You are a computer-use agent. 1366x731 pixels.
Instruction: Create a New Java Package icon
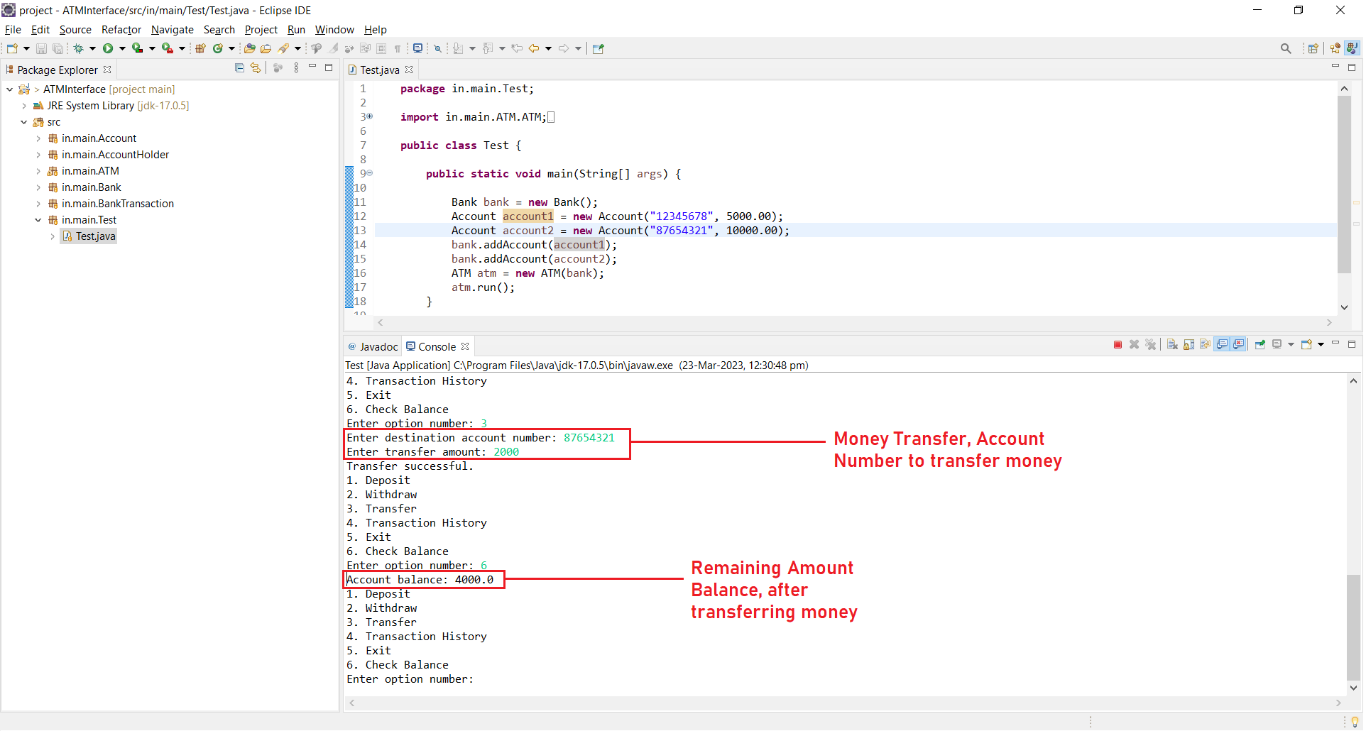(200, 48)
